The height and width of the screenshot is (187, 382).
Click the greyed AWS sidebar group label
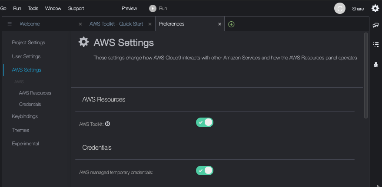click(x=19, y=82)
